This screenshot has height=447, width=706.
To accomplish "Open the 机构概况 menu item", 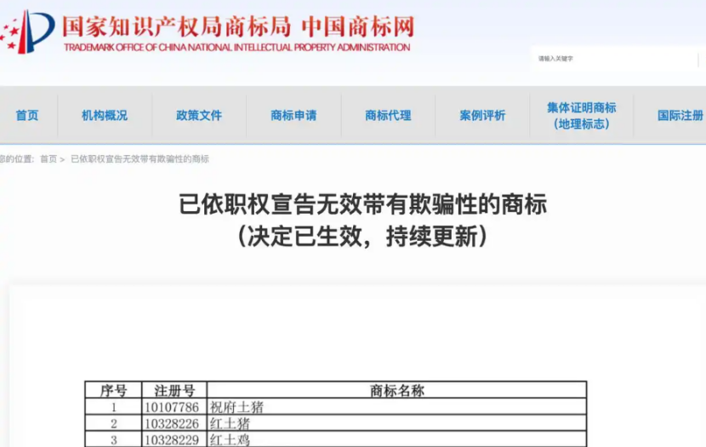I will click(x=105, y=116).
